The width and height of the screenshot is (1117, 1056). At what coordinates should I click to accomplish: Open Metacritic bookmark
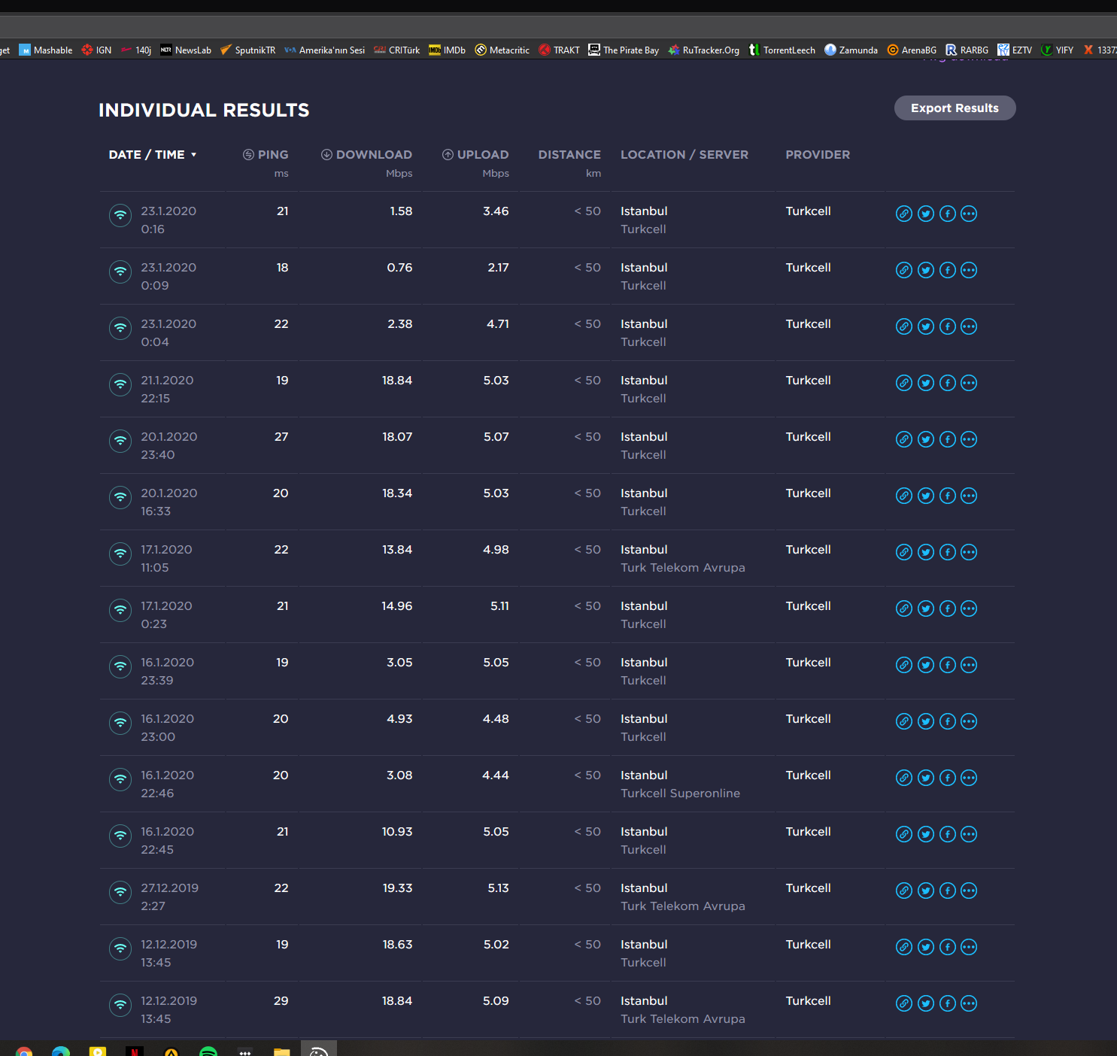point(502,50)
